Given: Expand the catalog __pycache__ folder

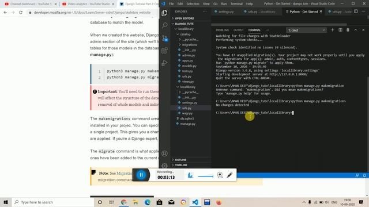Looking at the screenshot, I should pos(190,40).
